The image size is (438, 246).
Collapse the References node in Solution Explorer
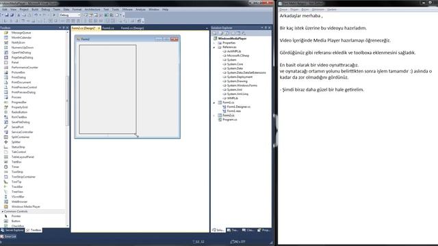click(x=214, y=47)
